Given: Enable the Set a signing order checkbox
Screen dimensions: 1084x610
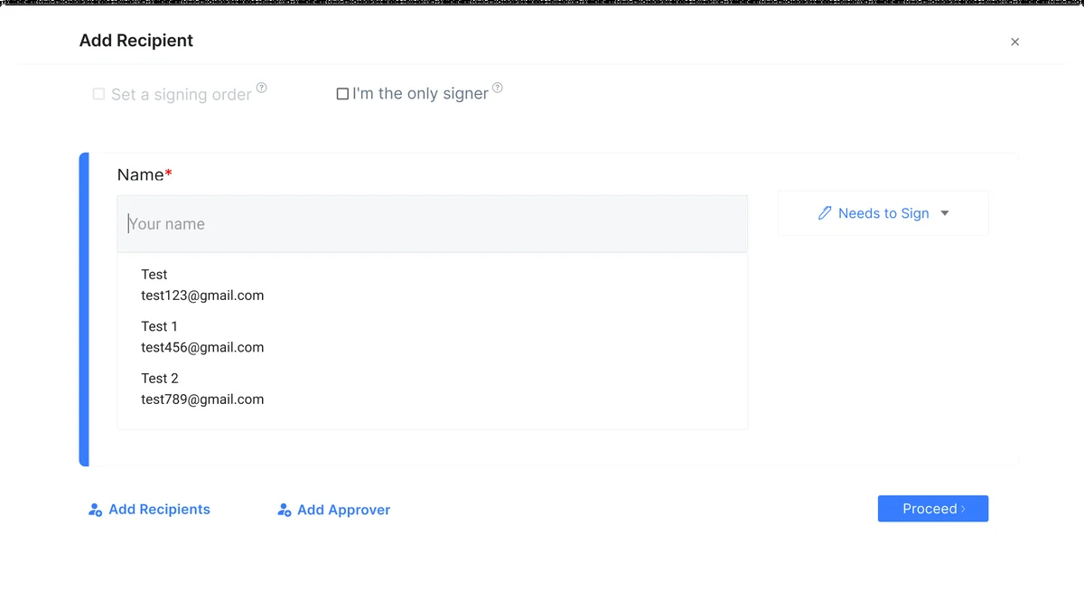Looking at the screenshot, I should pos(98,94).
